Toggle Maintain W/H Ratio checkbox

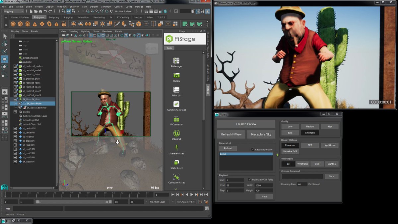249,180
